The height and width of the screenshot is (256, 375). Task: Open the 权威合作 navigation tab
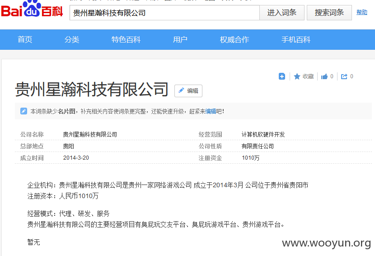point(234,39)
